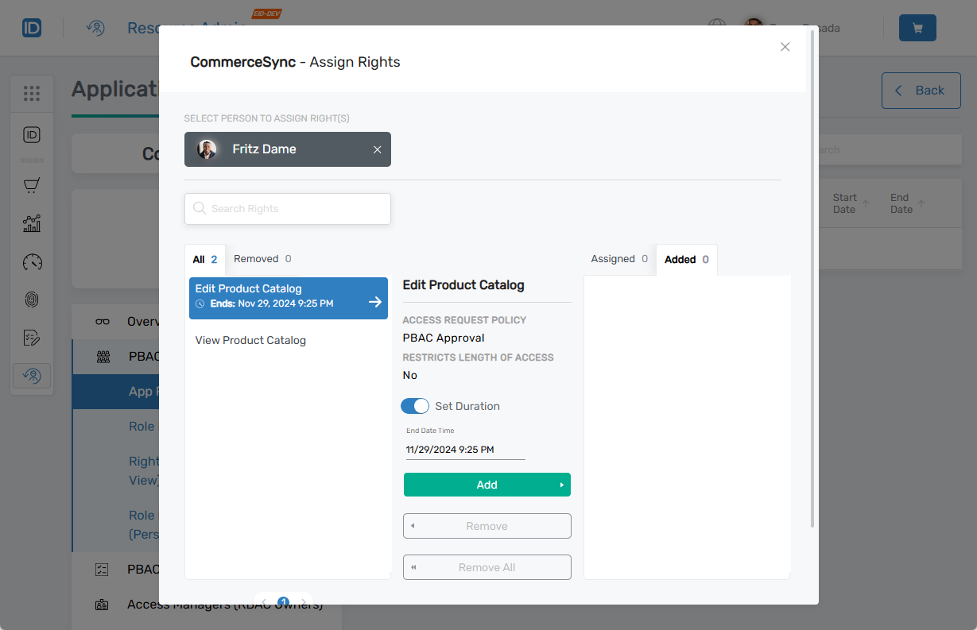Select Edit Product Catalog right
The image size is (977, 630).
[289, 298]
